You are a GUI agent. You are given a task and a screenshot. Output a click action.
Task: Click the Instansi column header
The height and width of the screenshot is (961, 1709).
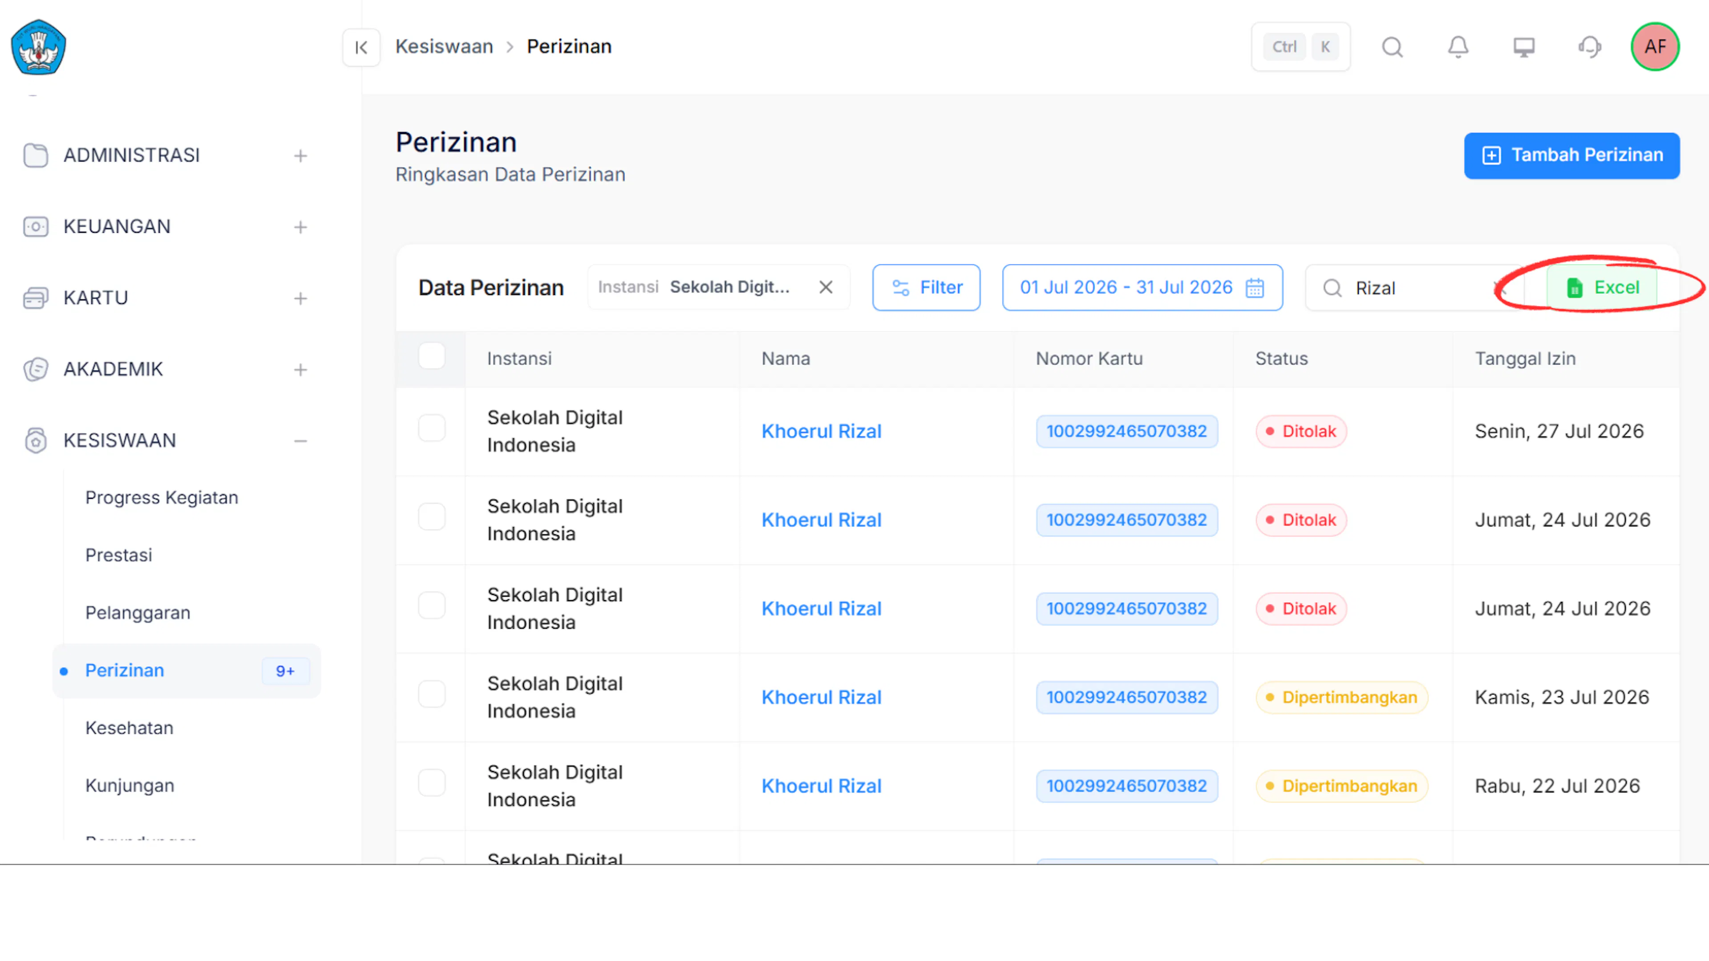point(519,359)
